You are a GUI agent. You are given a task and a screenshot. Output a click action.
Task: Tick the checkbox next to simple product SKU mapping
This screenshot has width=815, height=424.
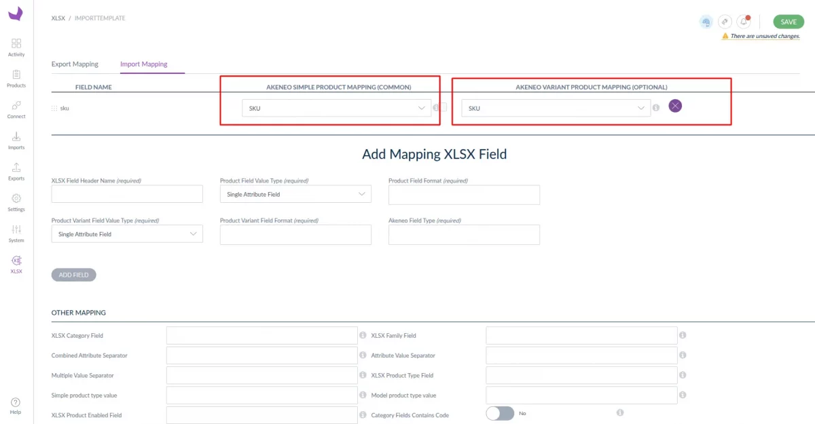[x=443, y=107]
